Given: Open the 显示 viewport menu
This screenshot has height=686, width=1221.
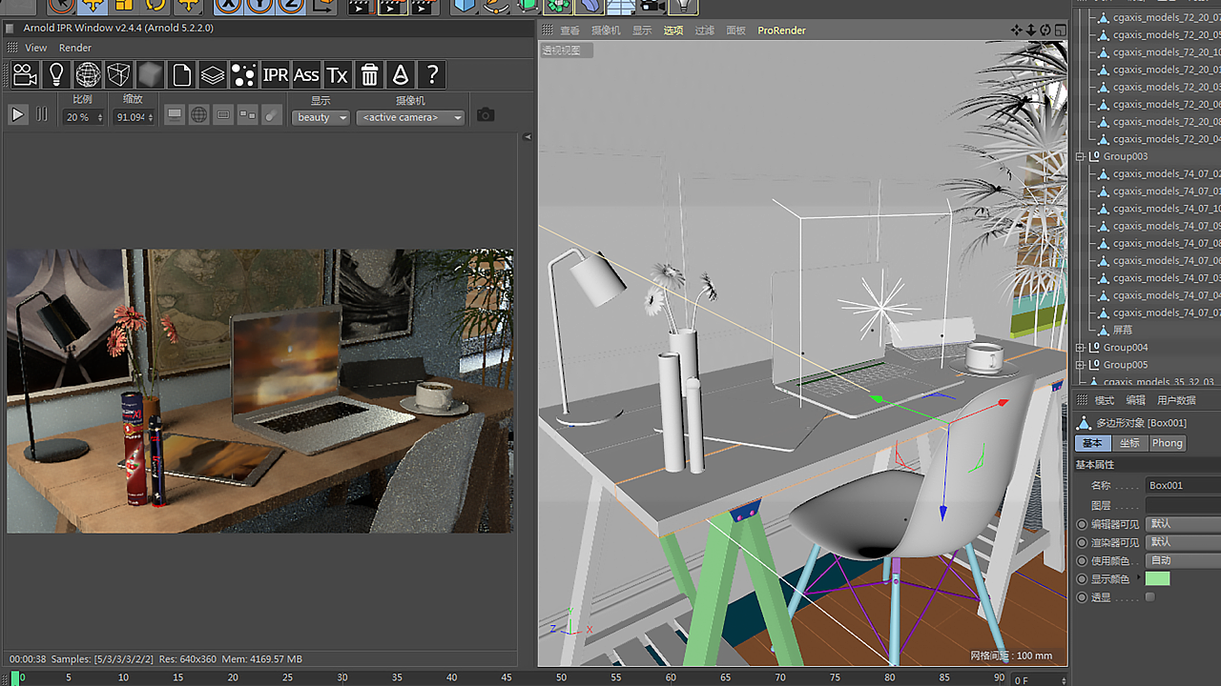Looking at the screenshot, I should pyautogui.click(x=642, y=30).
